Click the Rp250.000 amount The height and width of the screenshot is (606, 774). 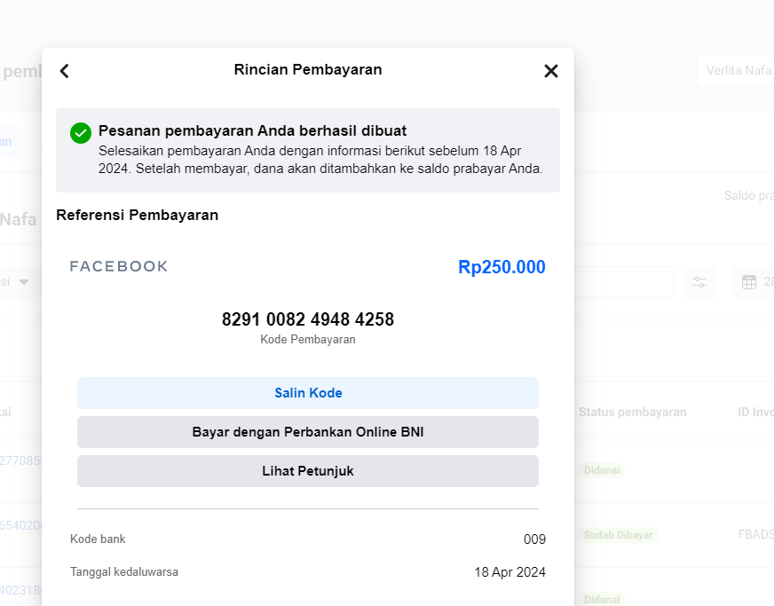502,267
